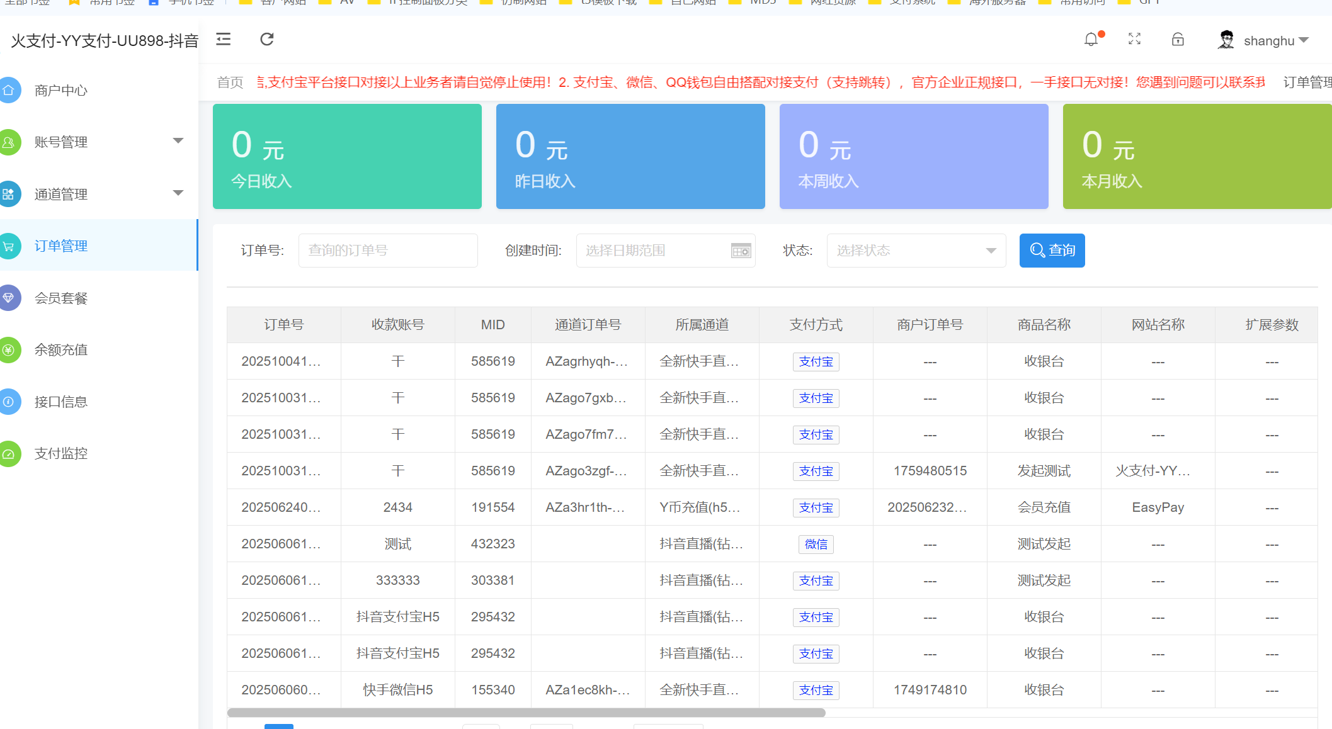
Task: Toggle fullscreen mode icon
Action: [x=1134, y=40]
